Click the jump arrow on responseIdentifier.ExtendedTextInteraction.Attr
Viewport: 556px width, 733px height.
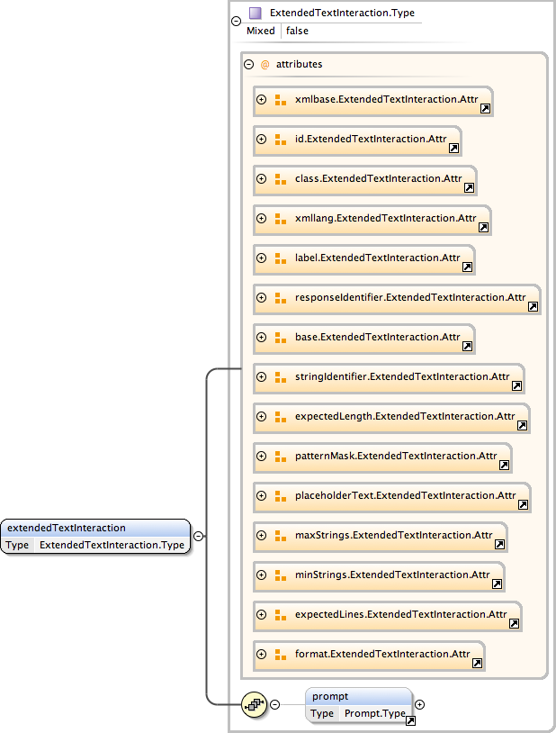click(533, 306)
